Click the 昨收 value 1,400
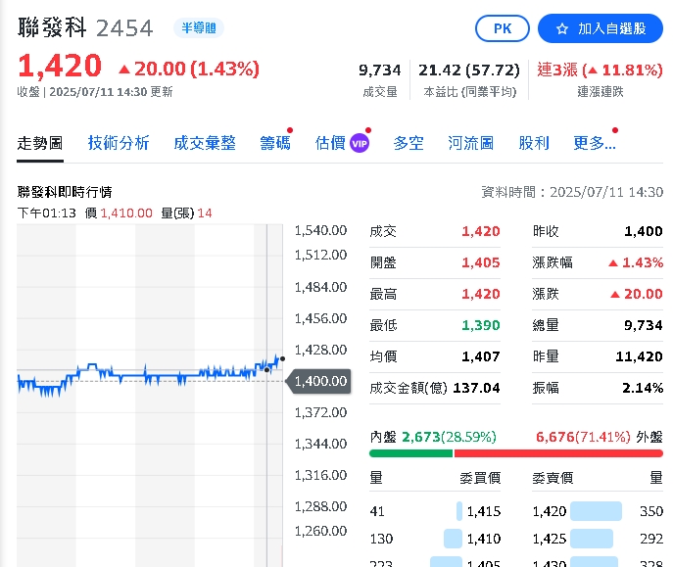This screenshot has width=673, height=567. click(x=643, y=231)
